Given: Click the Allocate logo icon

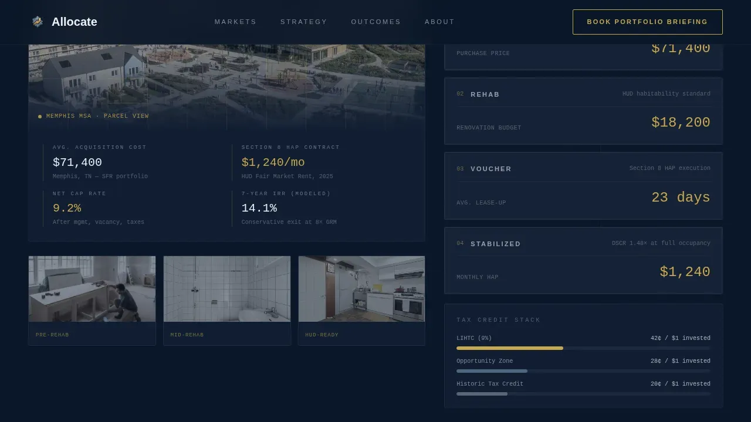Looking at the screenshot, I should pos(38,22).
